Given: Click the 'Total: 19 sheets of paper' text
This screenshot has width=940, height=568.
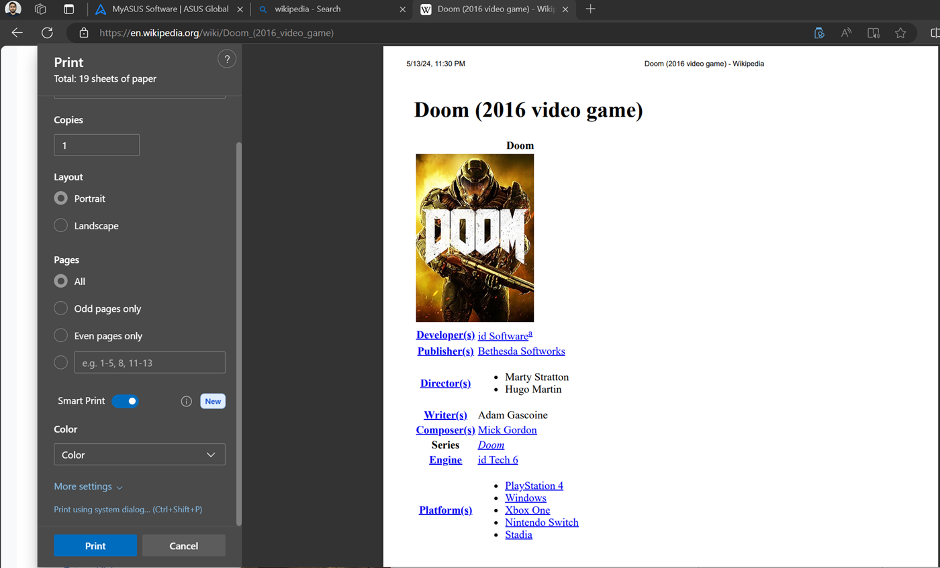Looking at the screenshot, I should [105, 78].
